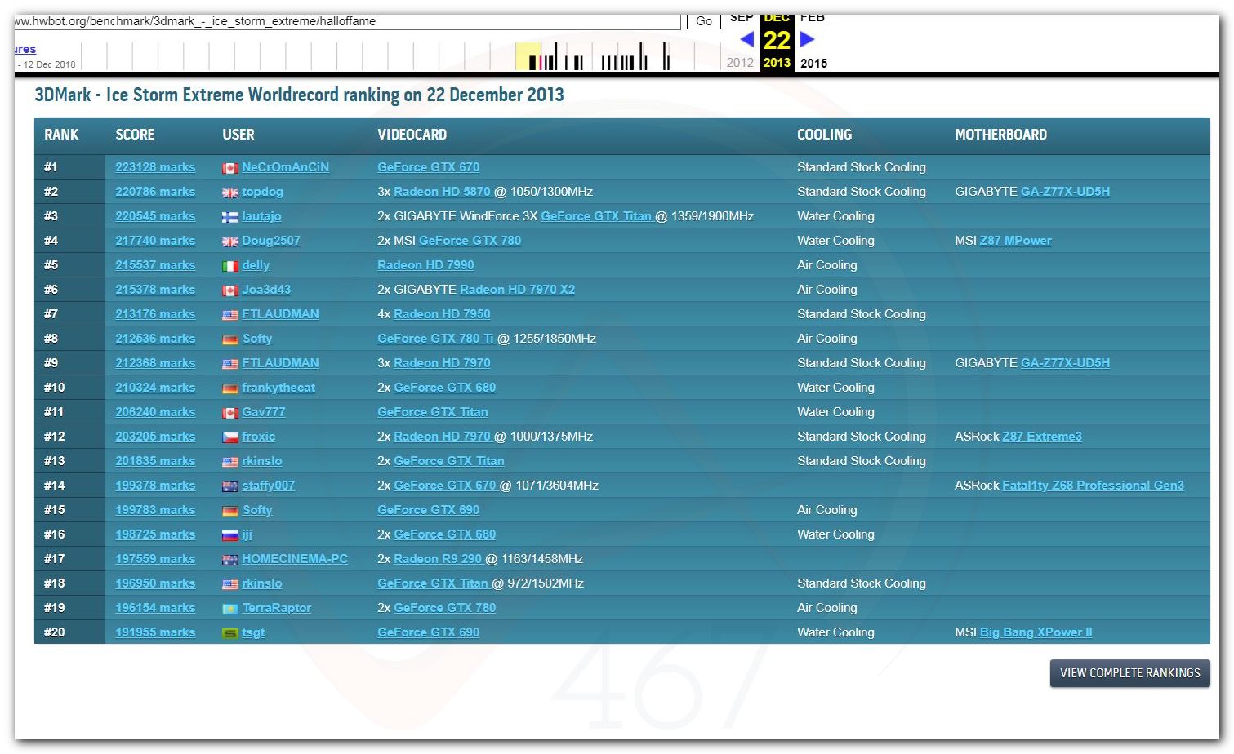Click the Australia flag beside staffy007
1234x754 pixels.
[x=230, y=486]
